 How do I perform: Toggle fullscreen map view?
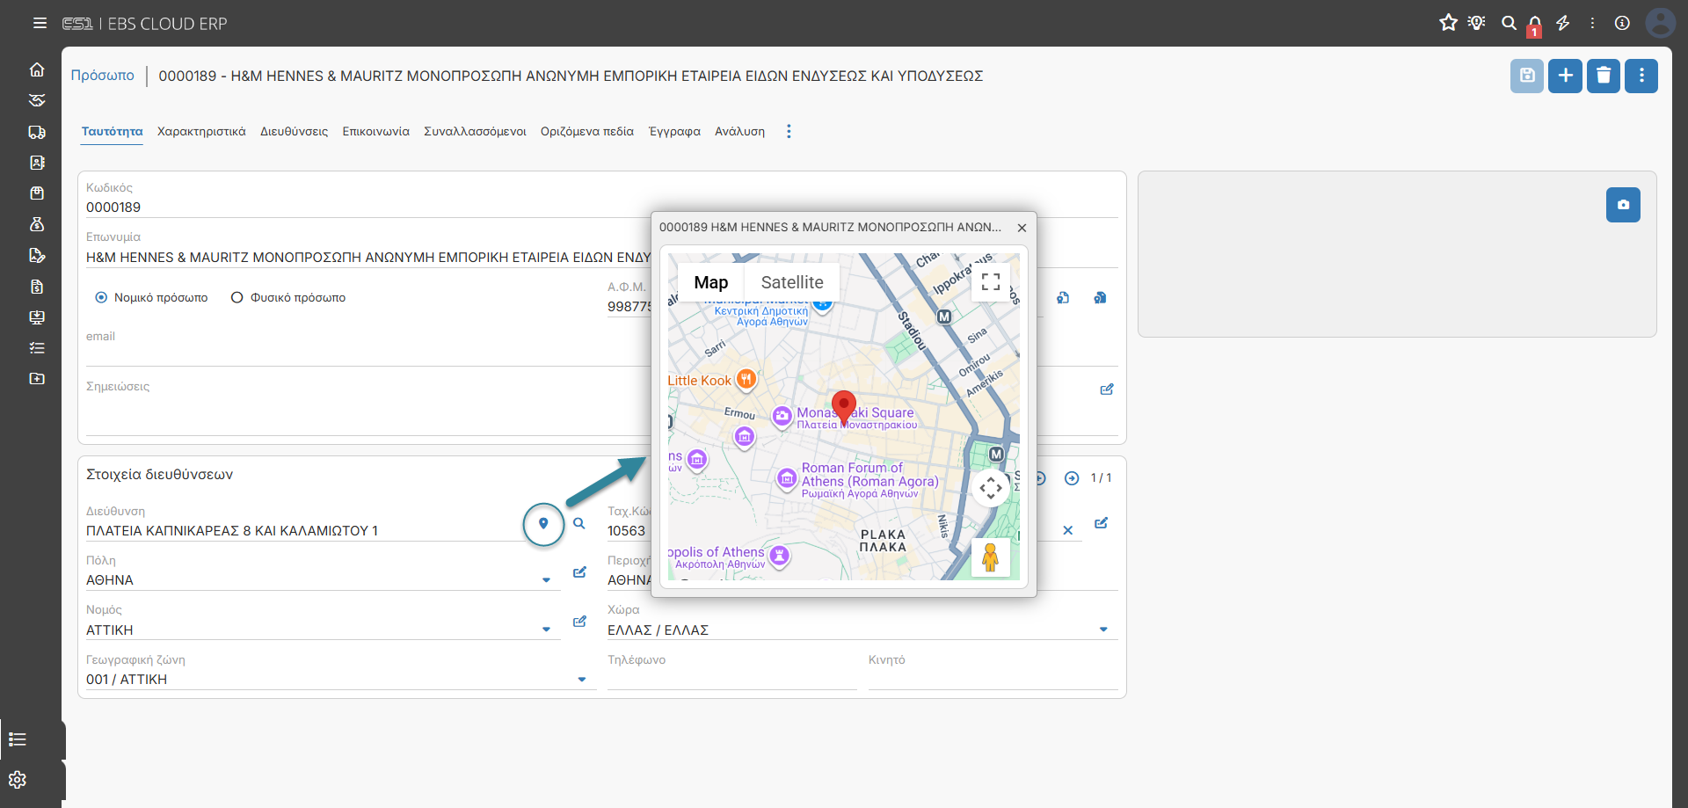point(991,282)
